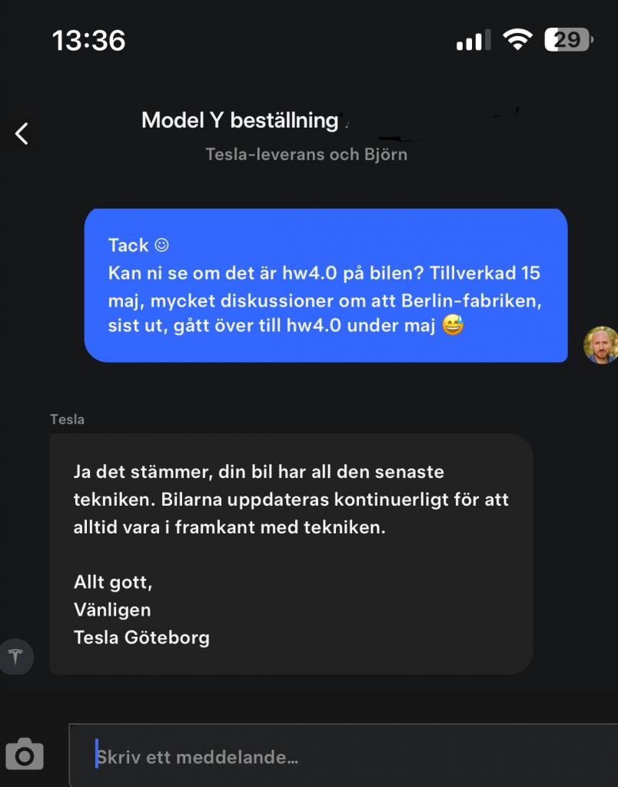Open the sender's profile photo
The image size is (618, 787).
click(600, 344)
